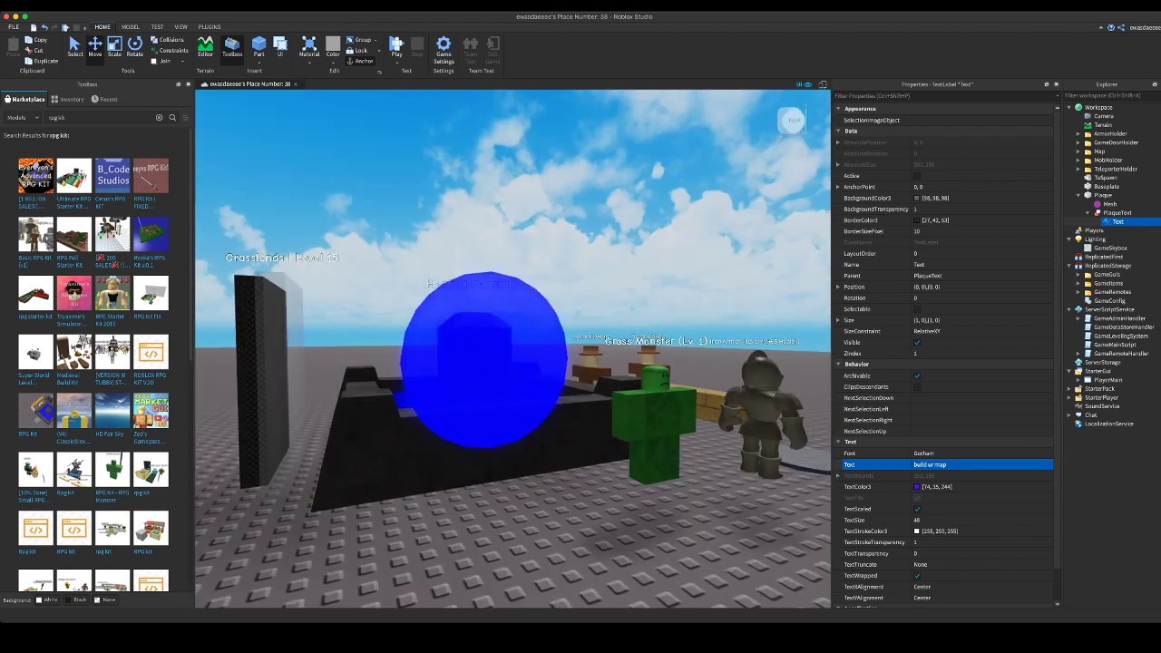Uncheck the Visible property
The height and width of the screenshot is (653, 1161).
[917, 343]
